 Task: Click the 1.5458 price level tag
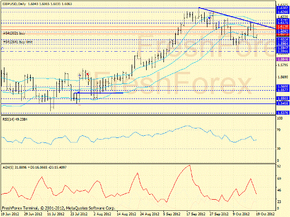tap(283, 103)
